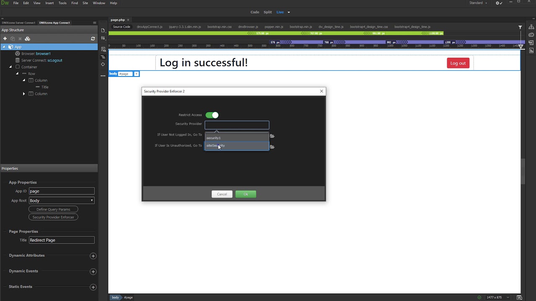The height and width of the screenshot is (301, 536).
Task: Click the vertical scrollbar thumb of document view
Action: [523, 171]
